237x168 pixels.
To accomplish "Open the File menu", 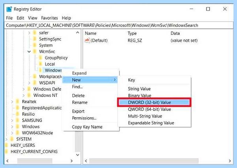I will [x=9, y=18].
